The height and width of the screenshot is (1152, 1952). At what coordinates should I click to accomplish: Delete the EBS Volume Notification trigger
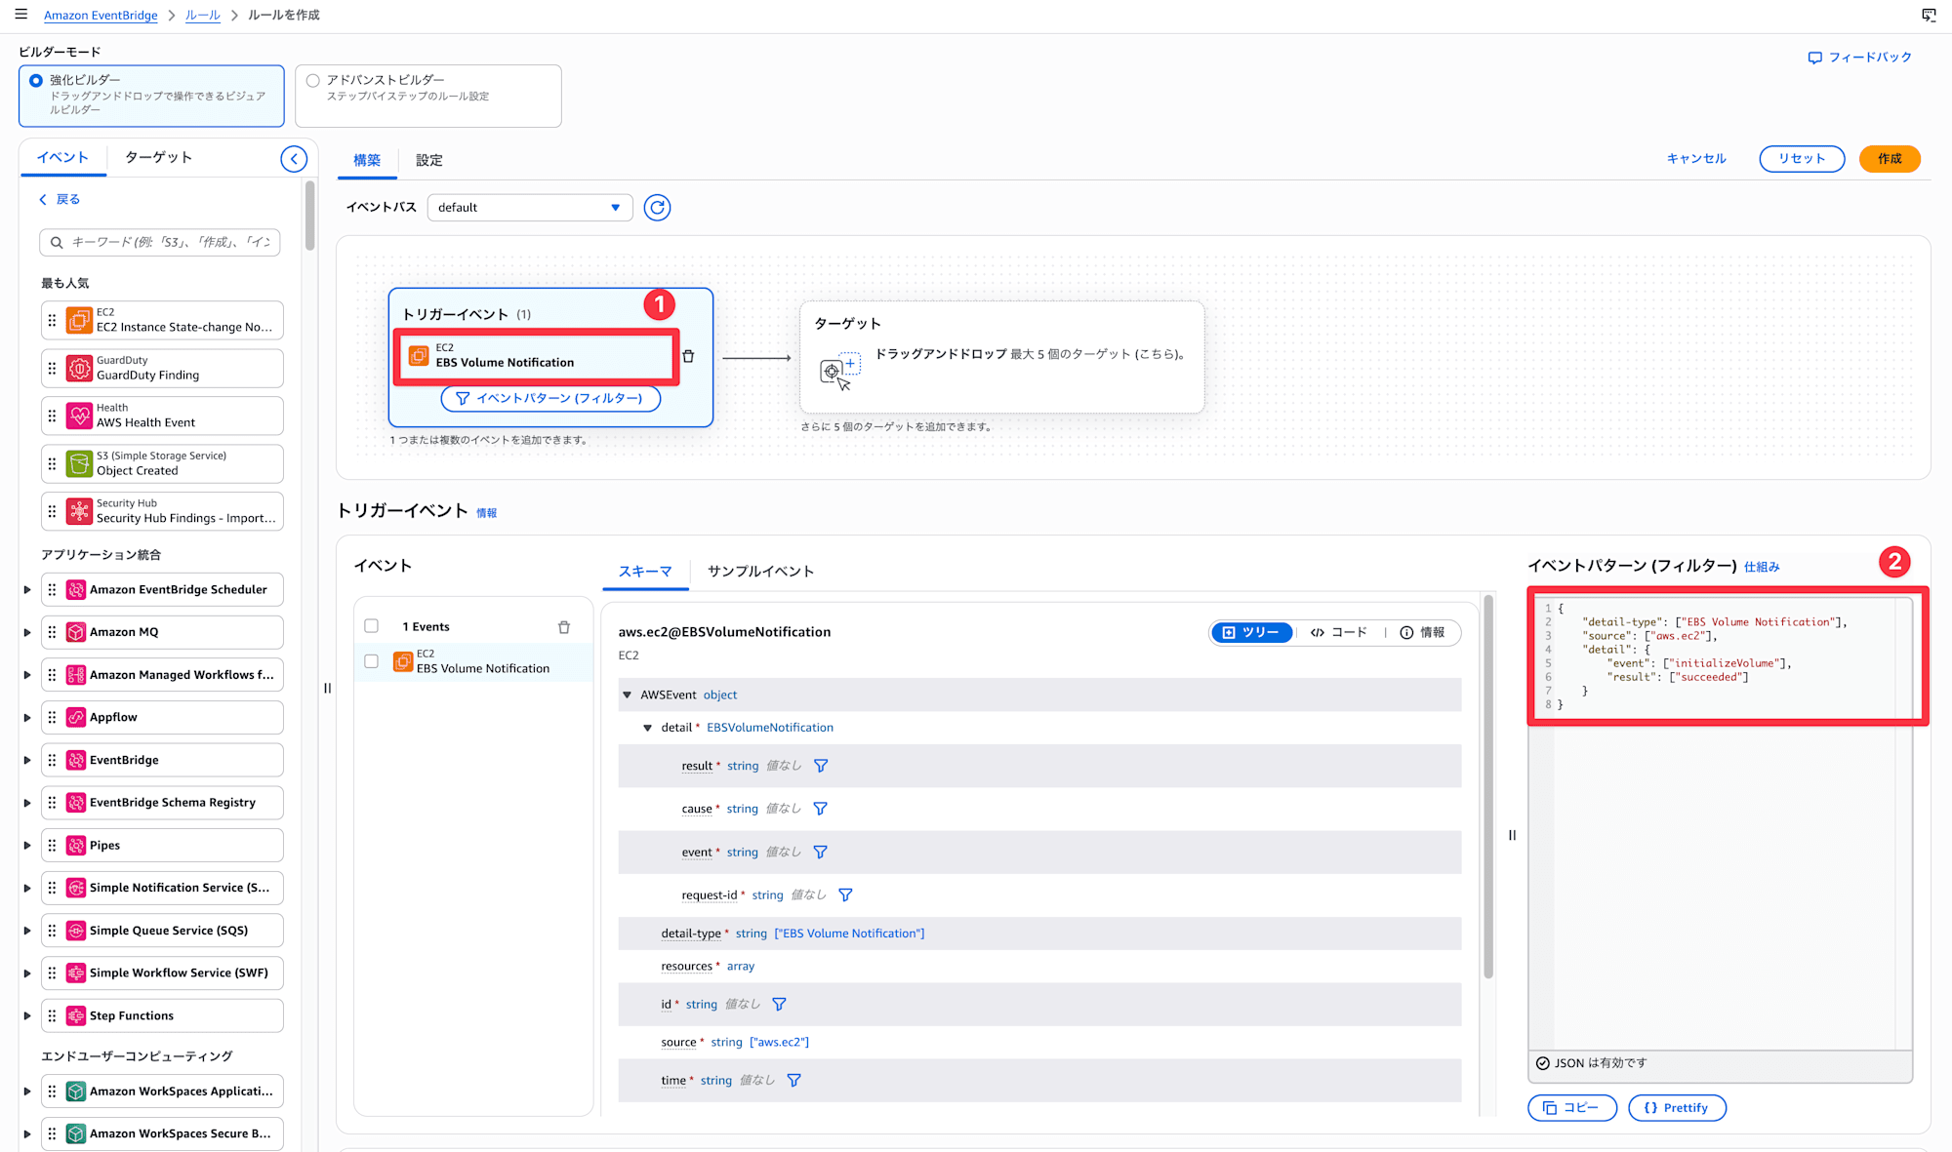[x=688, y=356]
